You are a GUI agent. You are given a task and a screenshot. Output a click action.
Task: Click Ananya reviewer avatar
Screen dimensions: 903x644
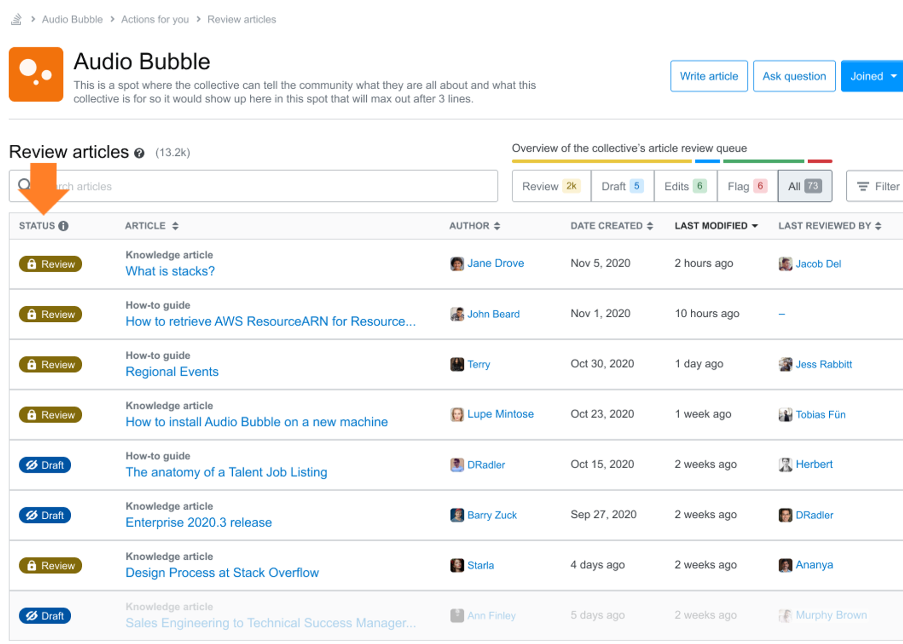click(785, 565)
